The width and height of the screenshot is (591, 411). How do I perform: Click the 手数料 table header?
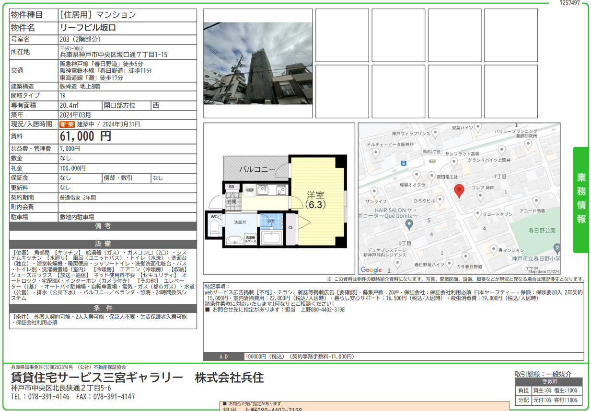549,382
